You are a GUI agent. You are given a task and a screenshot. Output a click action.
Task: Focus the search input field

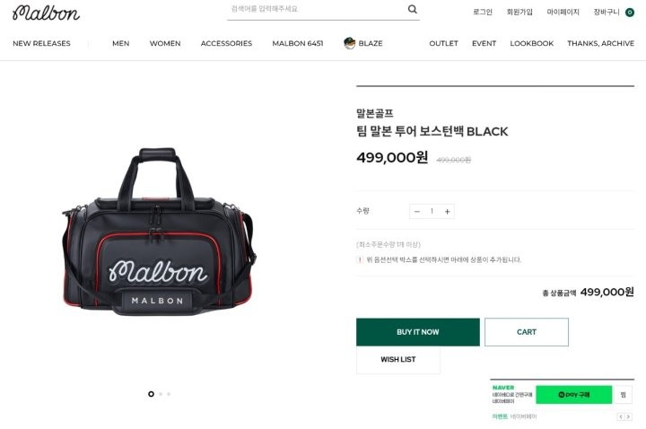(x=318, y=10)
